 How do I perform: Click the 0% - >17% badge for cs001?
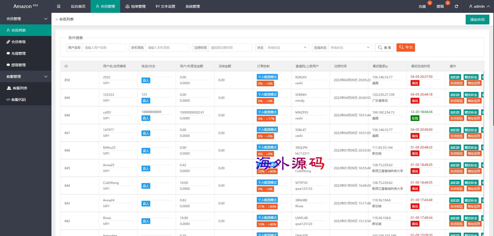pos(266,119)
